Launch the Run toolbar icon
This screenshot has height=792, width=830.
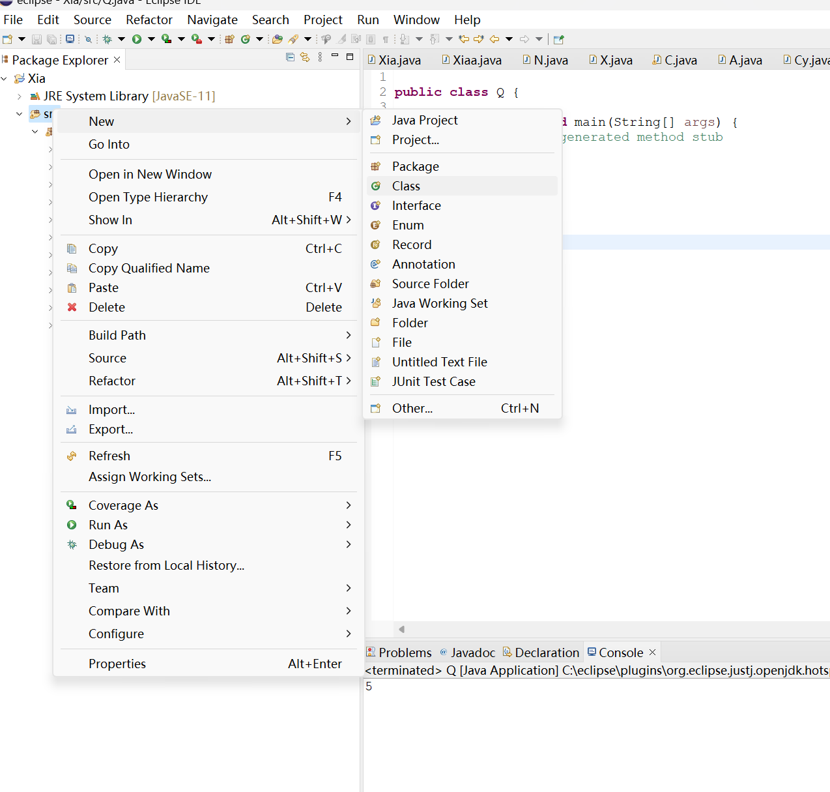tap(137, 38)
